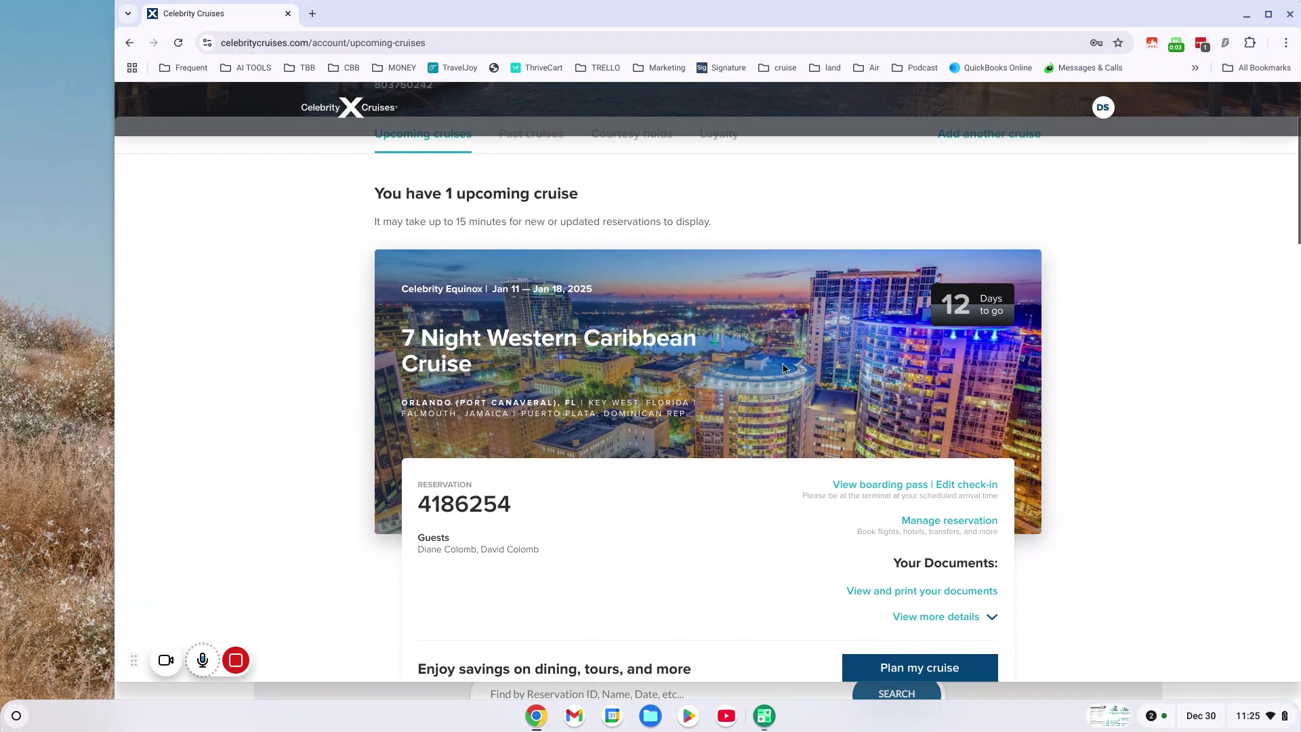The image size is (1301, 732).
Task: Click the Plan my cruise button
Action: coord(920,668)
